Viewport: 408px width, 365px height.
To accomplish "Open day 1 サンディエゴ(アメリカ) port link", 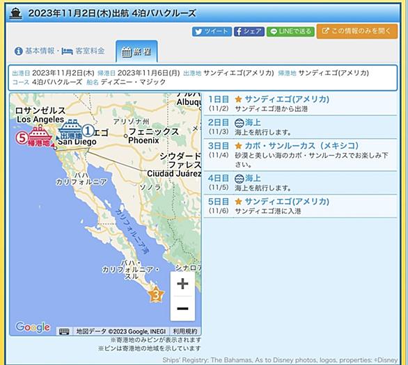I will (287, 99).
